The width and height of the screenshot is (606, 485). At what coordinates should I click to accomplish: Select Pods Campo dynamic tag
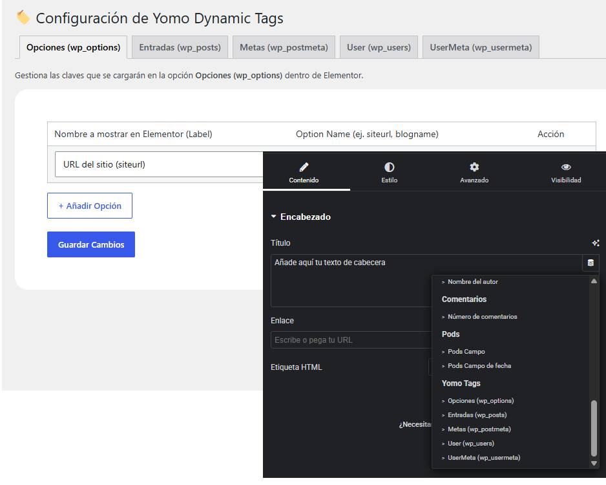466,351
